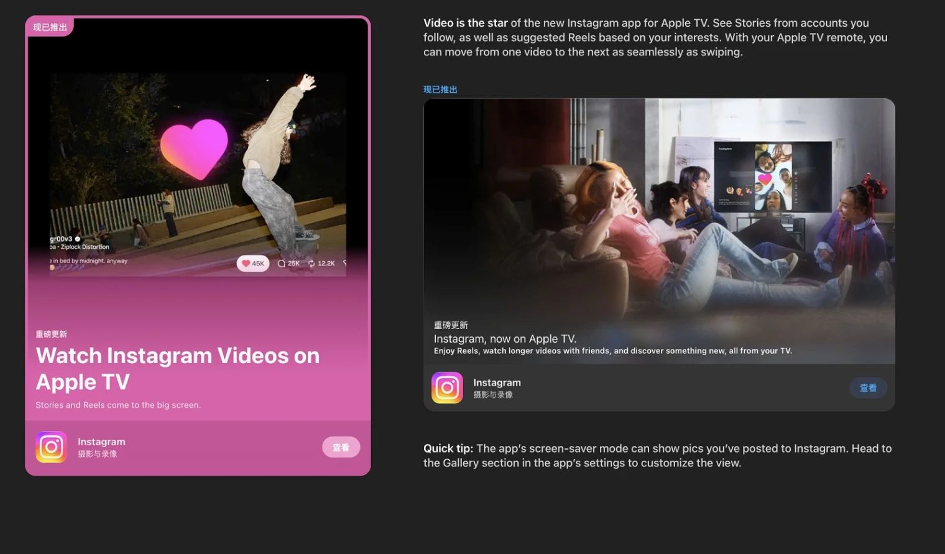945x554 pixels.
Task: Click the blue 现已推出 label above the living room image
Action: [x=440, y=90]
